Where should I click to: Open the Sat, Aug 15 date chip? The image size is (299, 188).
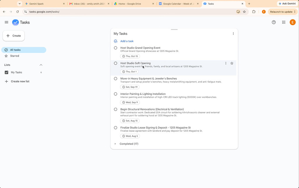[x=130, y=121]
